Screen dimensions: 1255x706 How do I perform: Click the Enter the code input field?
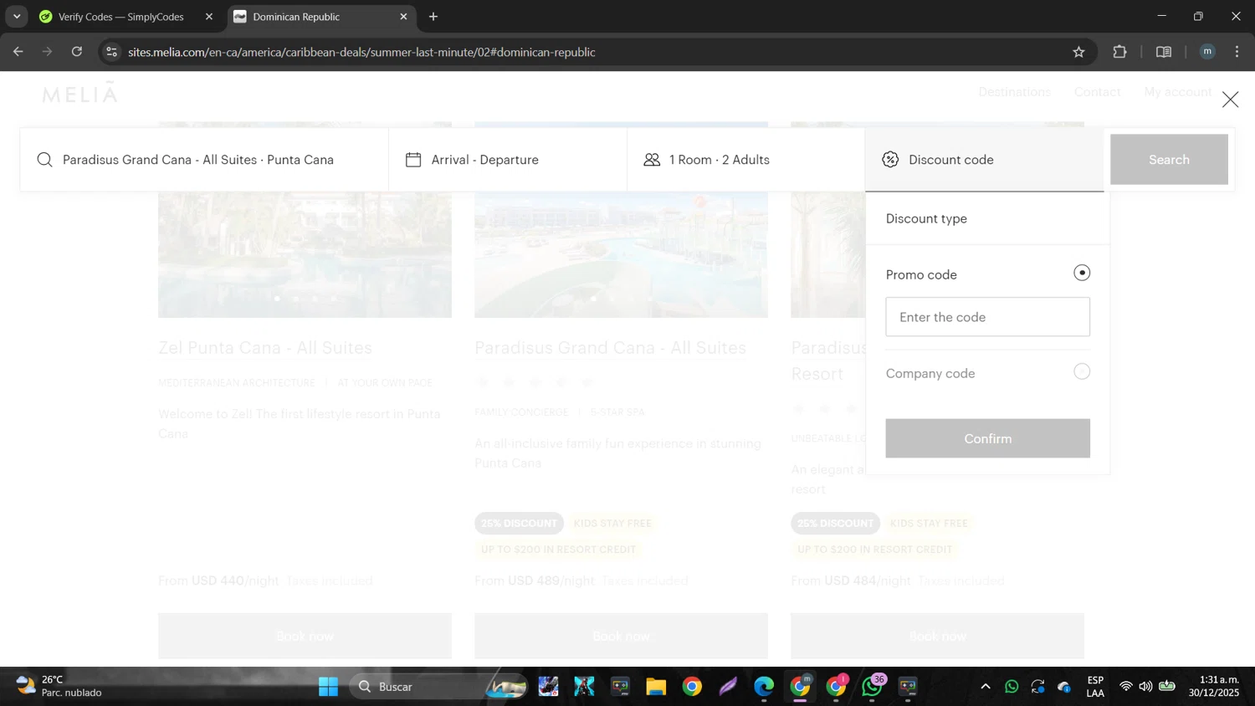coord(987,317)
